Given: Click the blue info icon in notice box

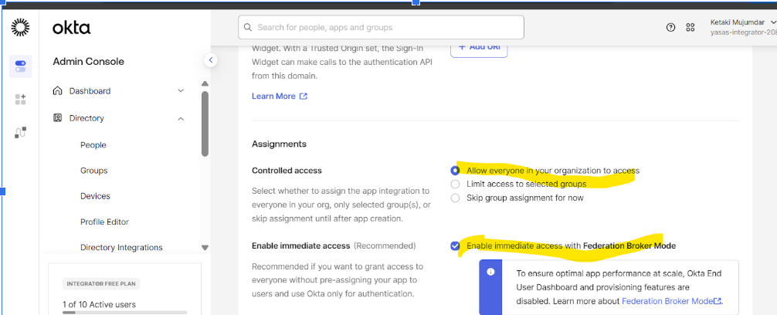Looking at the screenshot, I should pos(490,273).
